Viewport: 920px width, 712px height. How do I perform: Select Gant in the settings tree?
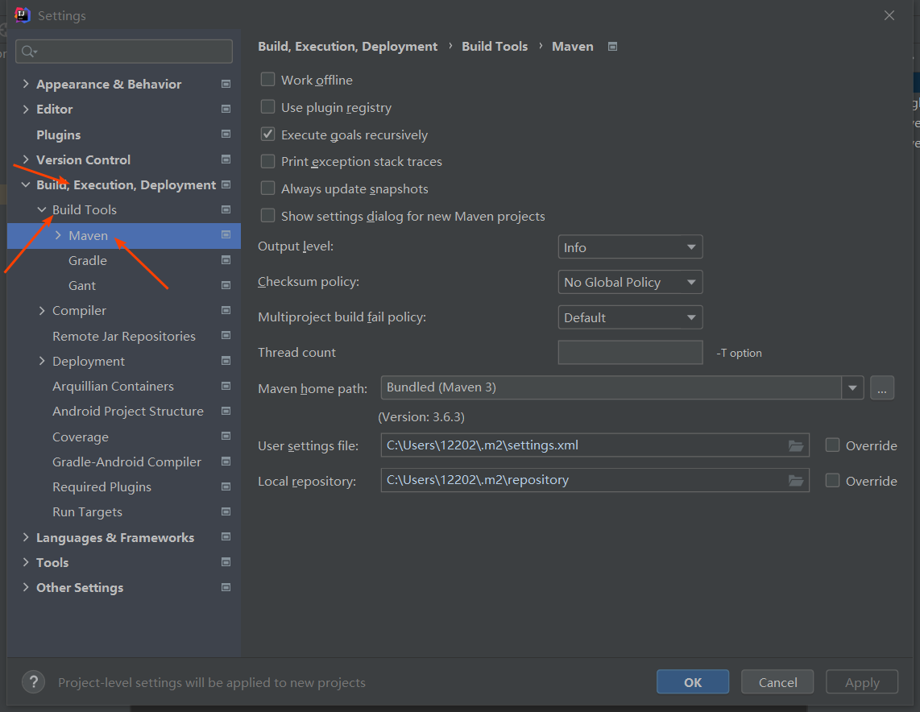pos(82,286)
